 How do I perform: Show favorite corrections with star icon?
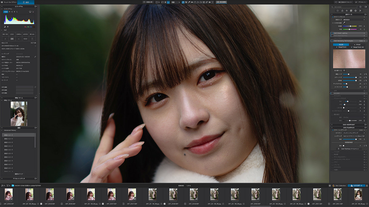360,7
